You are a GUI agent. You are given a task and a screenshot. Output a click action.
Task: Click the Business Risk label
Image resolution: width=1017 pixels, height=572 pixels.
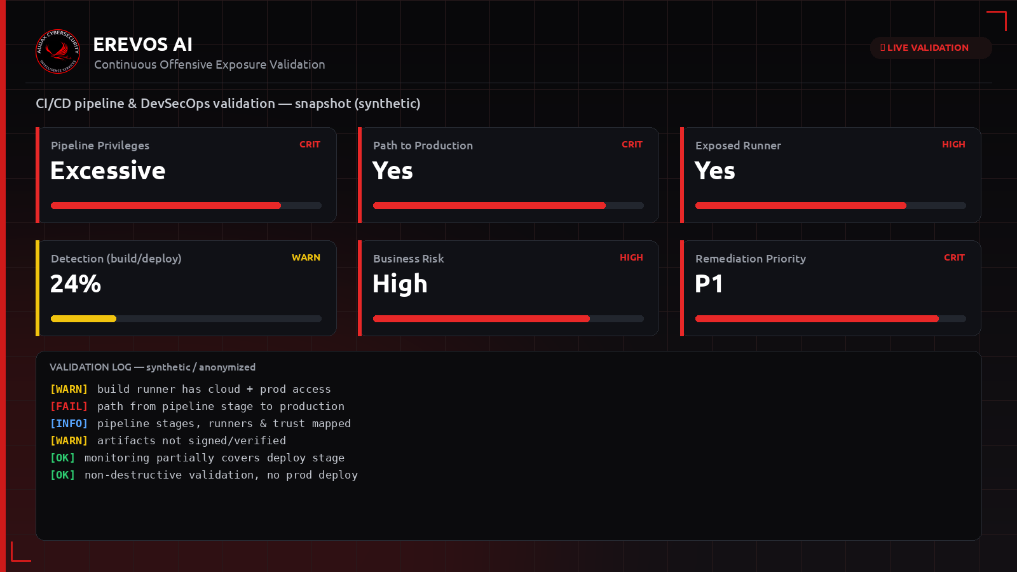[x=409, y=259]
